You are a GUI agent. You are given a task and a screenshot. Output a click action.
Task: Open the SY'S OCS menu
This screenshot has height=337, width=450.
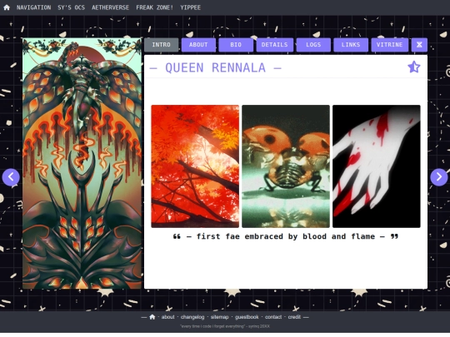tap(71, 7)
